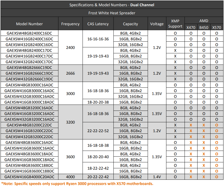
Task: Select model GAEXSW48GB2400C16DC
Action: click(29, 33)
